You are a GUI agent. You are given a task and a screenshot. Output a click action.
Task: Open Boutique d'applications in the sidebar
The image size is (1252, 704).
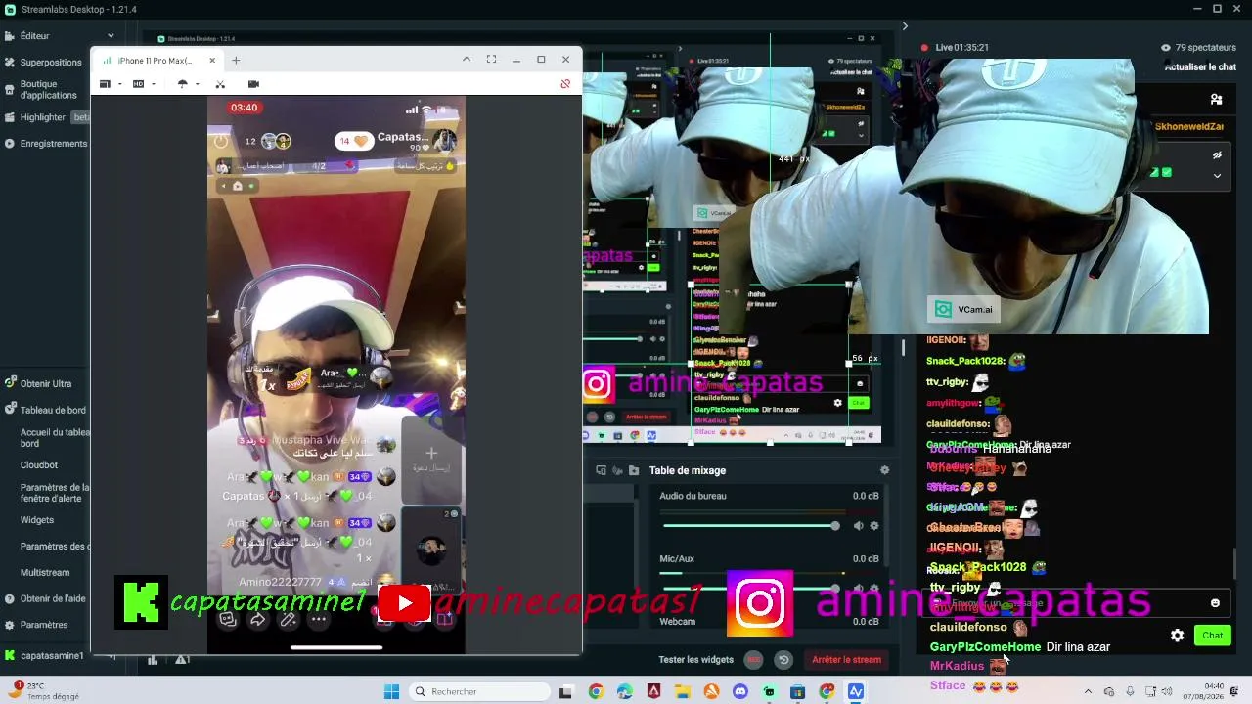(48, 90)
